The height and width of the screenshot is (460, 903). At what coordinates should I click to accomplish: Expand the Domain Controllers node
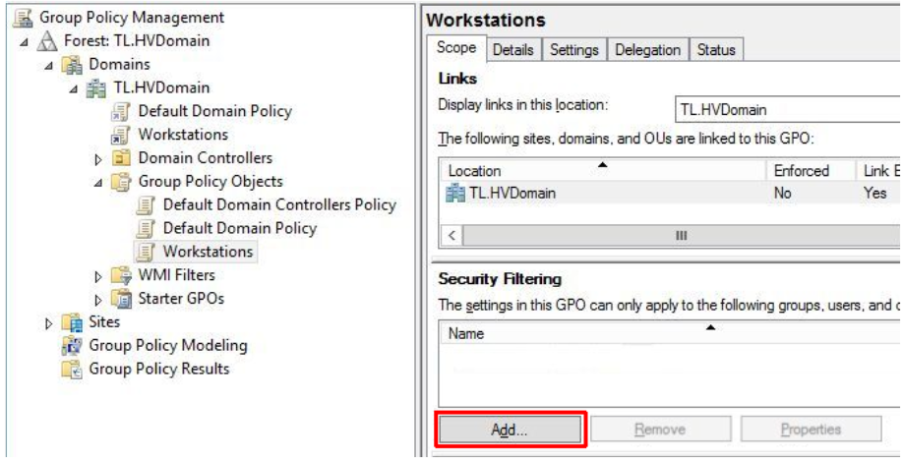98,158
